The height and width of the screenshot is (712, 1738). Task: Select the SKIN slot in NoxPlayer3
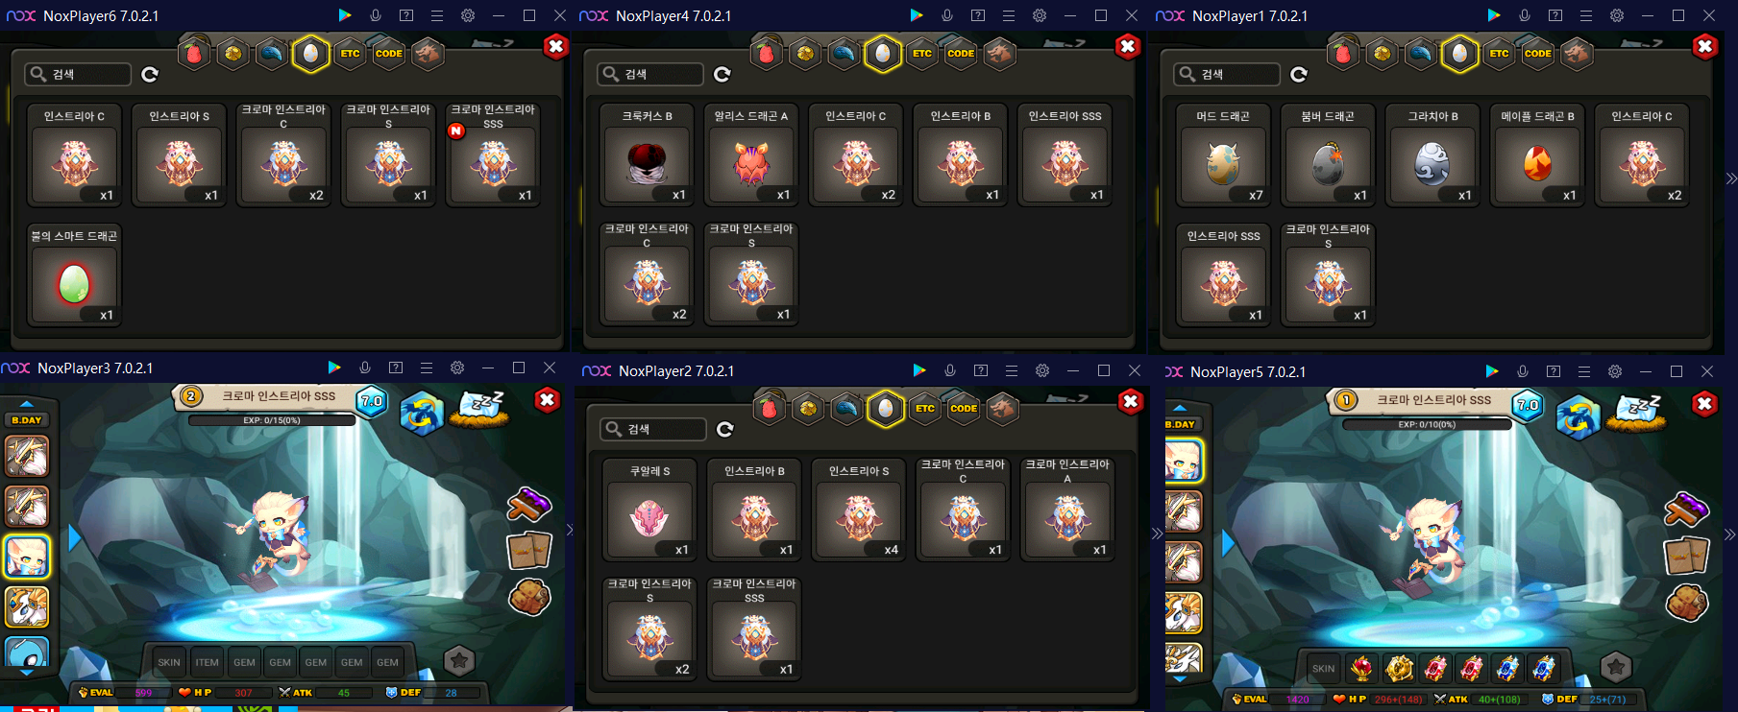[169, 662]
